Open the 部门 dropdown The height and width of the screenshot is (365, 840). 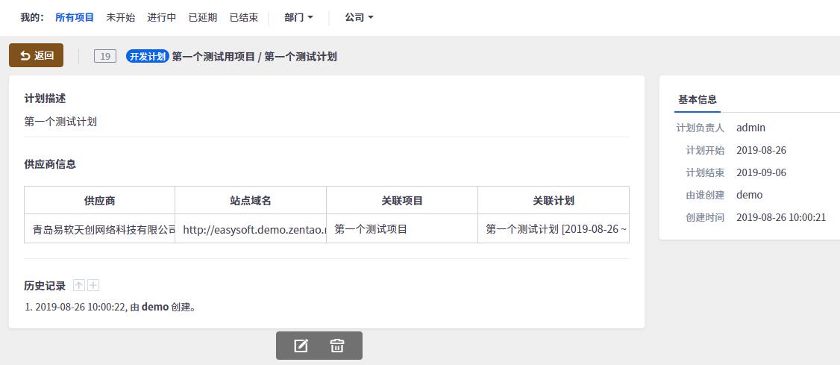[298, 17]
